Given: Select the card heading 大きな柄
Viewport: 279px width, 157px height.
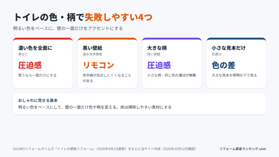Looking at the screenshot, I should (157, 48).
